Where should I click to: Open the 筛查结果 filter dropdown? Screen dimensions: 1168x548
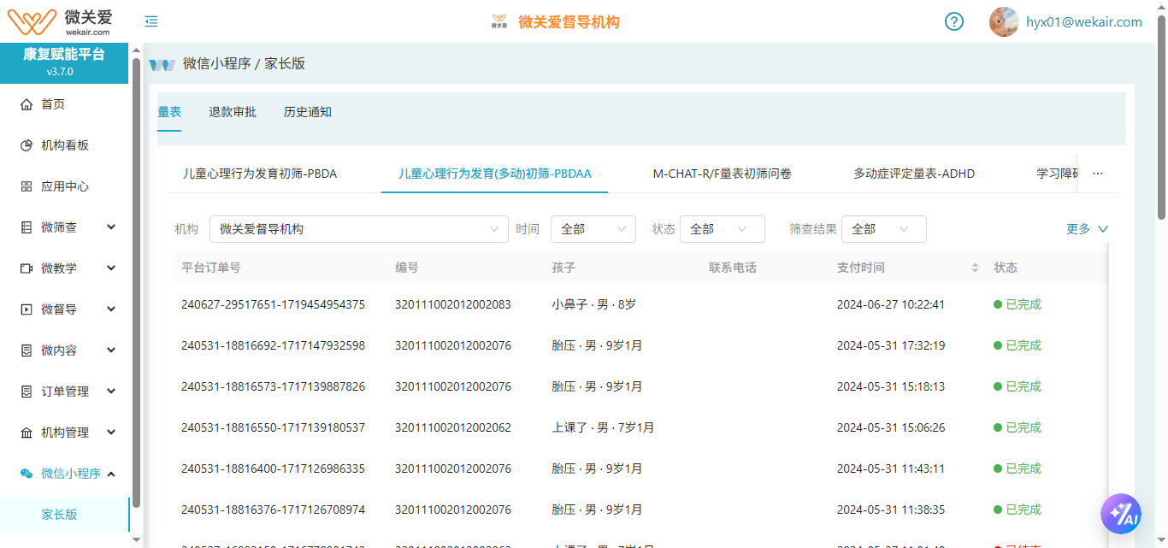883,229
